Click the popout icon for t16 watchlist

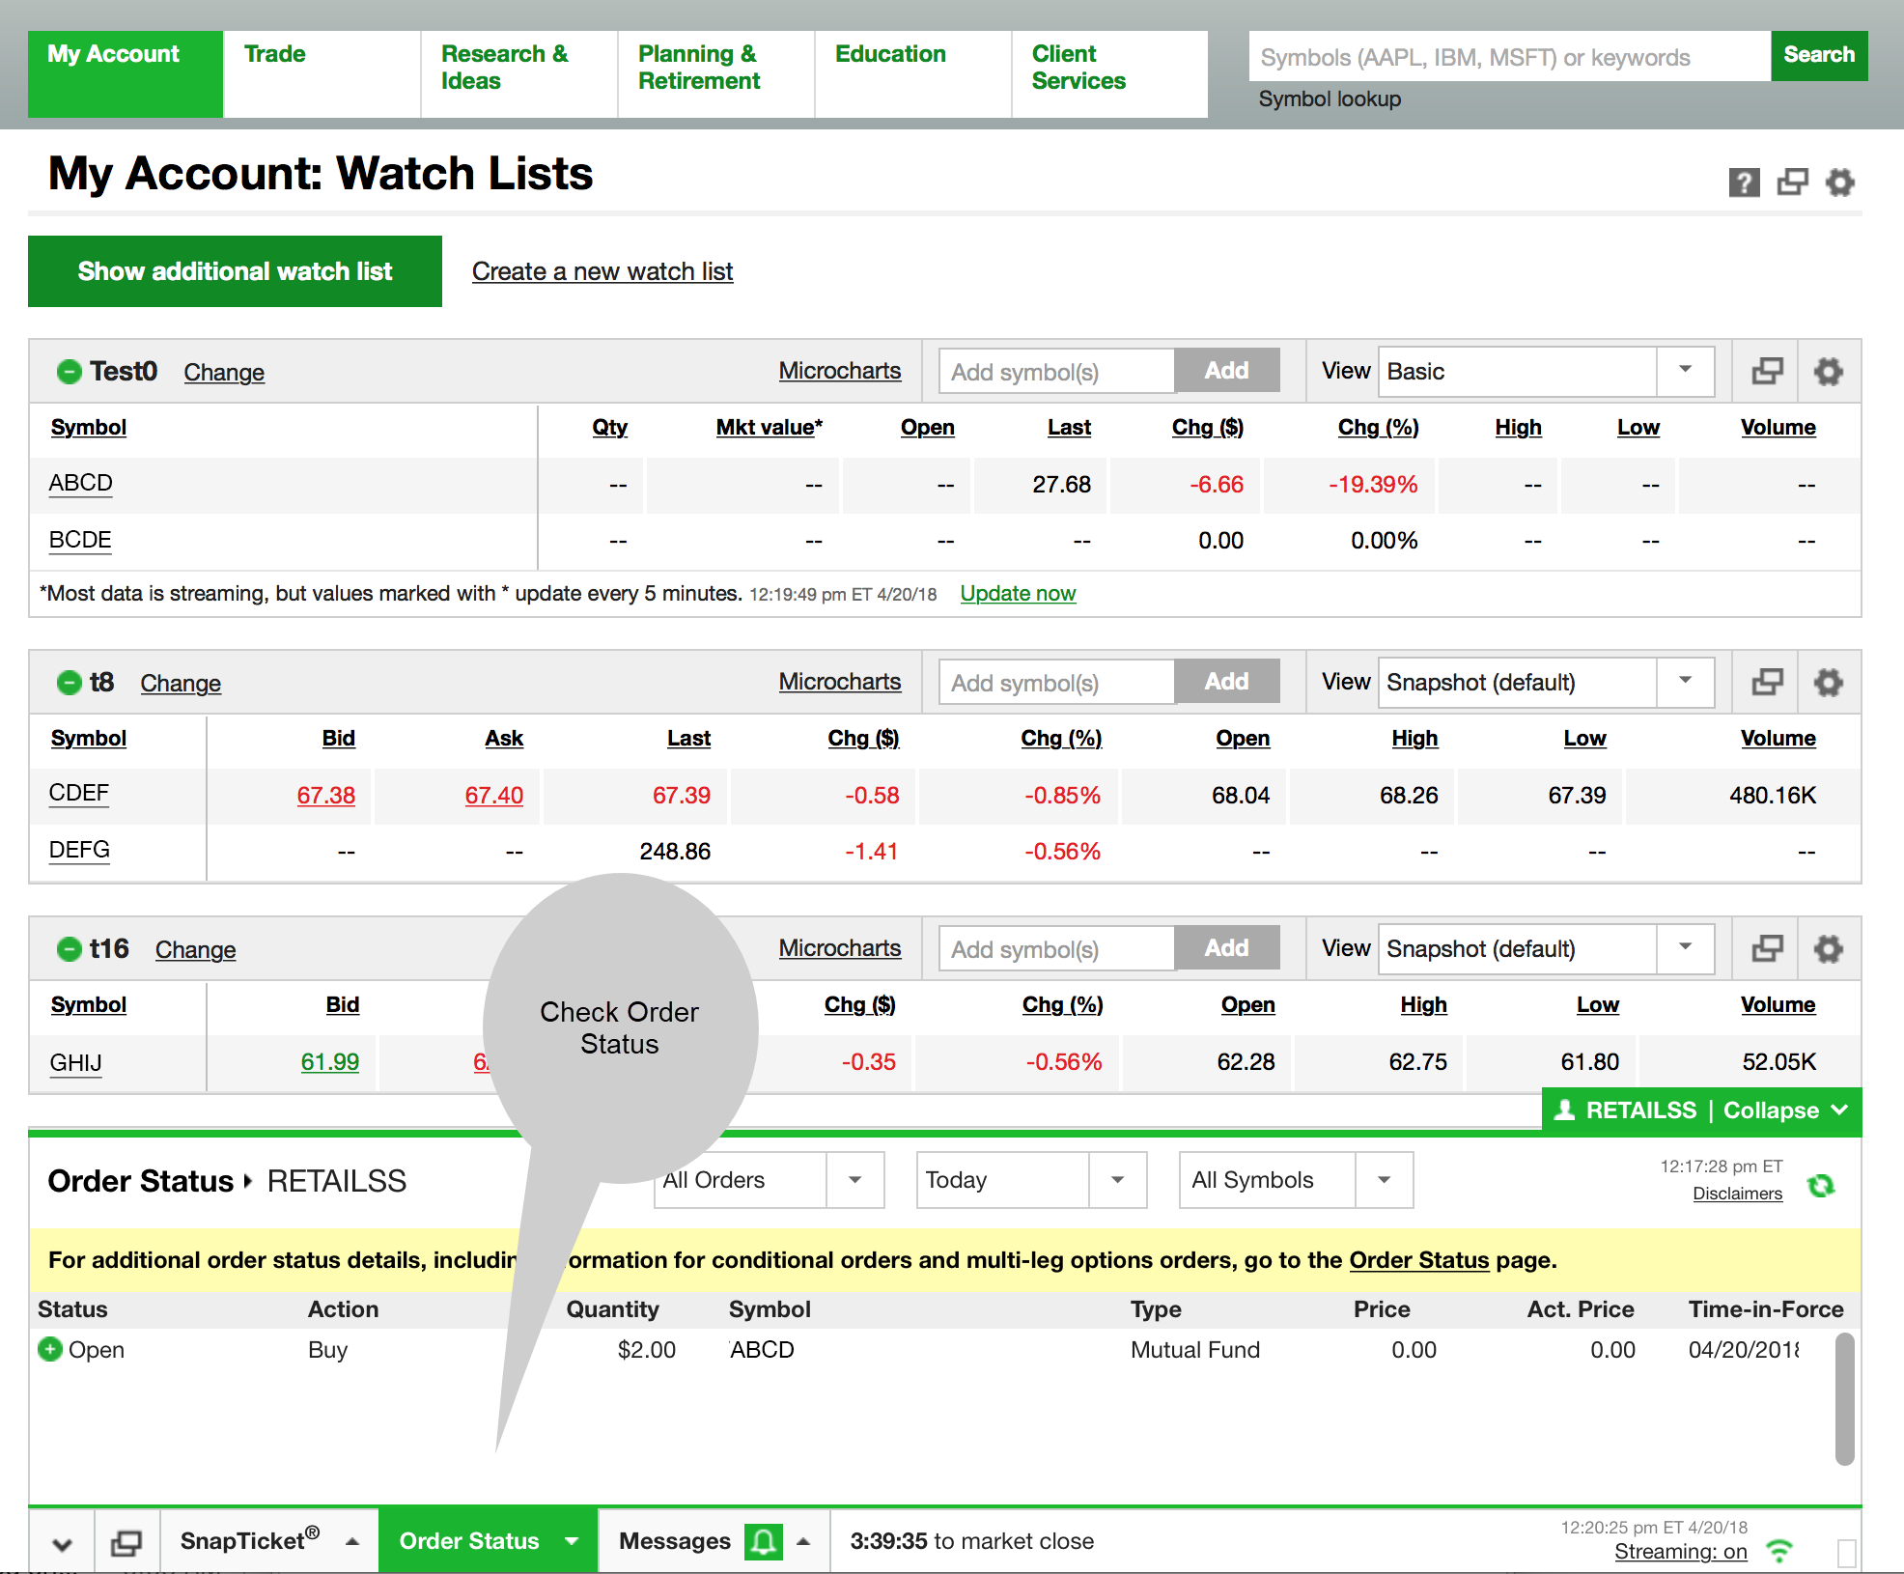[1768, 949]
